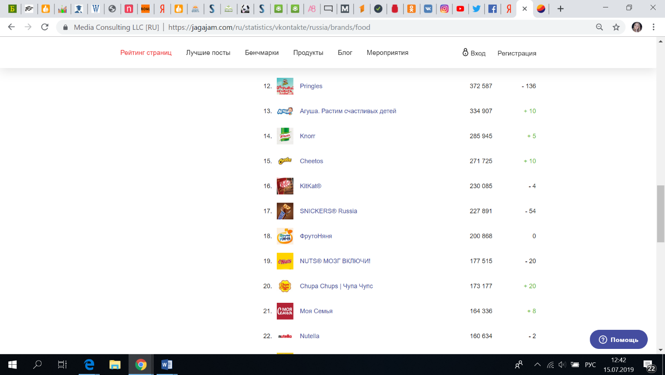Bookmark this page with the star icon

point(616,27)
